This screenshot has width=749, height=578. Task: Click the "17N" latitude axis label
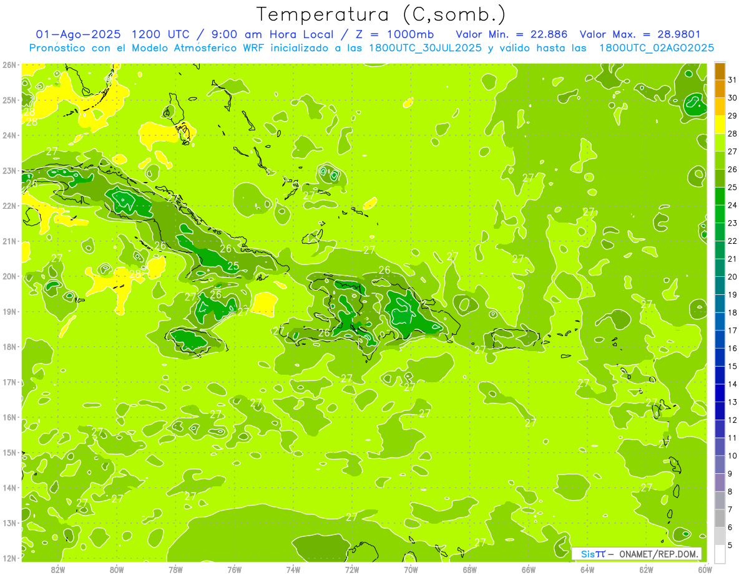(9, 382)
